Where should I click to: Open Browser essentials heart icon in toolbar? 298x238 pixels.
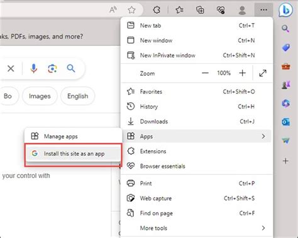click(x=221, y=9)
